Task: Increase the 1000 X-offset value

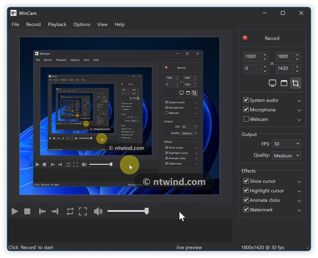Action: click(x=265, y=54)
